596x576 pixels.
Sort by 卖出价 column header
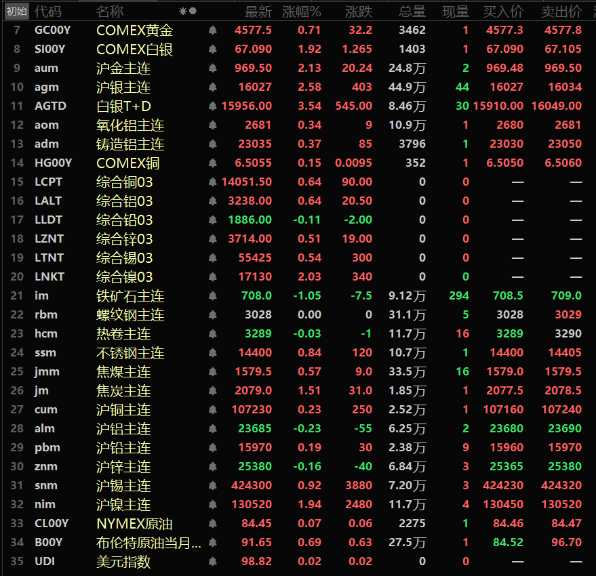pos(561,12)
